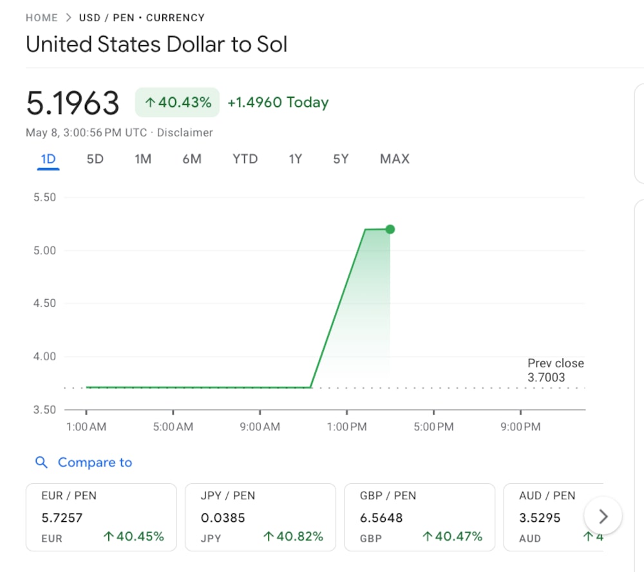Open the YTD performance tab
The height and width of the screenshot is (572, 644).
[x=245, y=159]
